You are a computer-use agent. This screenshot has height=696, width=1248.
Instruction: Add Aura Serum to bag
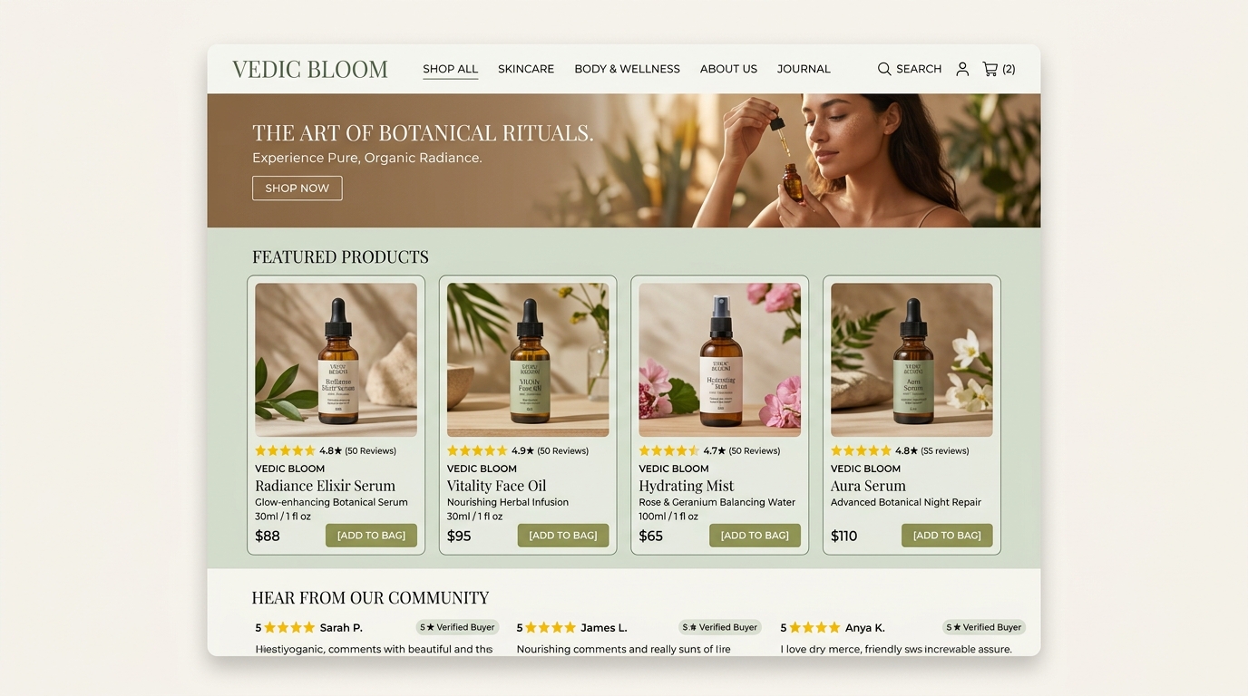pos(947,536)
